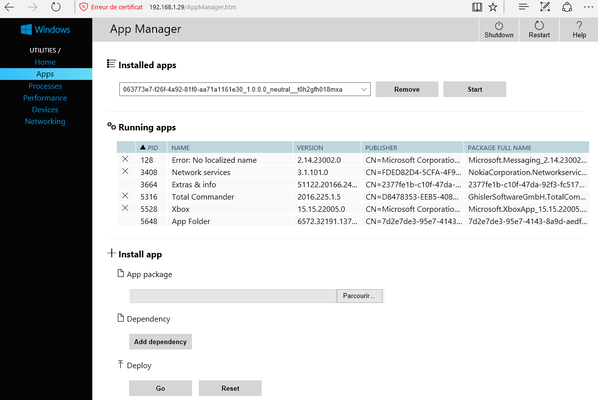
Task: Open the Performance page in sidebar
Action: click(45, 98)
